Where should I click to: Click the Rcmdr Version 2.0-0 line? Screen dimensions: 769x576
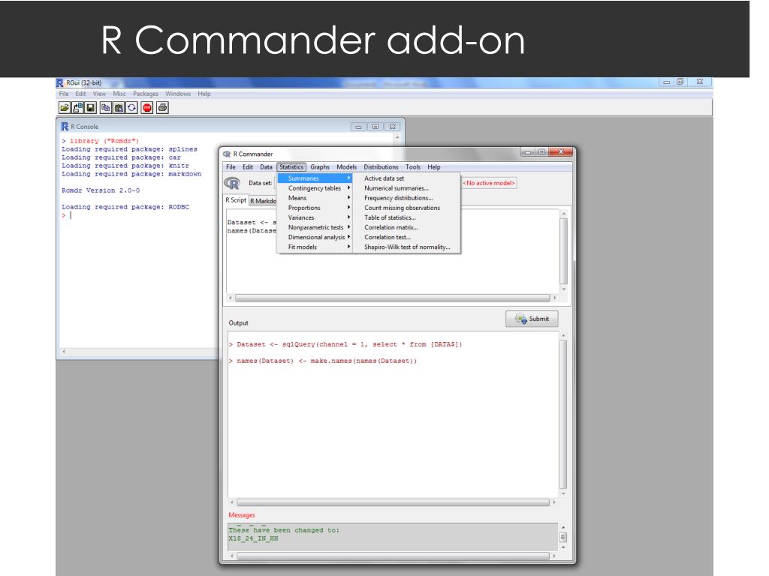tap(101, 190)
